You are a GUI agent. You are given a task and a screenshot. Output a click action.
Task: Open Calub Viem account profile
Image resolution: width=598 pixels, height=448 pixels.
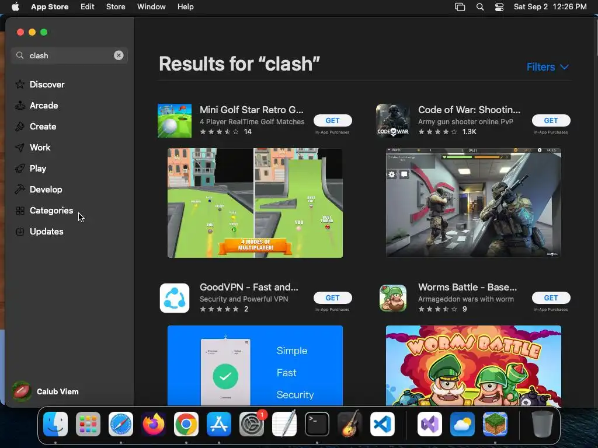45,391
